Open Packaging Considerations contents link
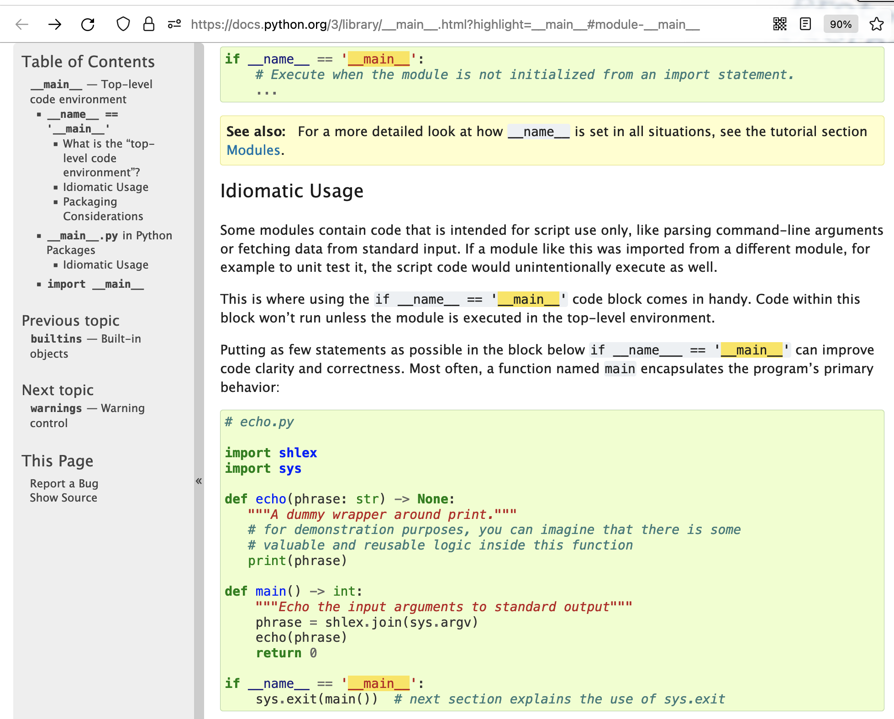Image resolution: width=894 pixels, height=719 pixels. coord(103,209)
